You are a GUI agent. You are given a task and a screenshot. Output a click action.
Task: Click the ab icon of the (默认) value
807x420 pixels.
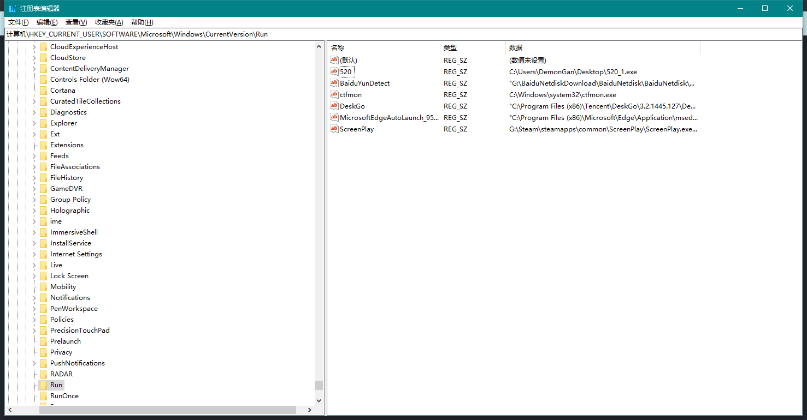coord(334,60)
